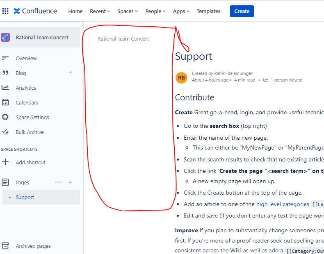324x254 pixels.
Task: Click the 'high level categories' link
Action: pos(283,204)
